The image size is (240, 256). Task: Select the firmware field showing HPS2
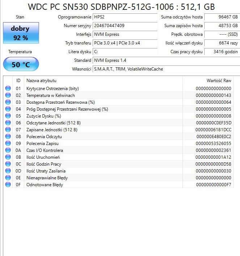tap(125, 17)
